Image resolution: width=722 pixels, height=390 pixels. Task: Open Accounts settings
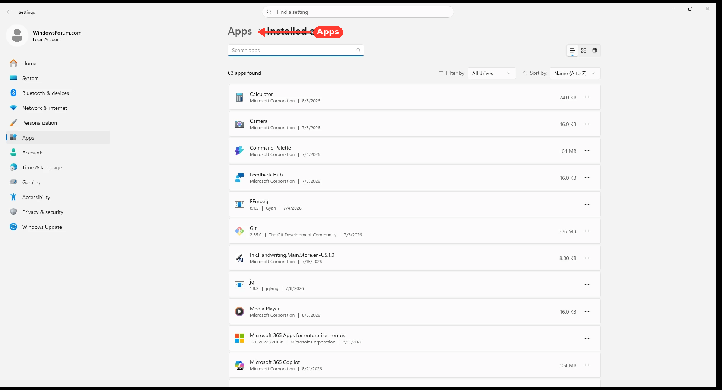tap(58, 153)
